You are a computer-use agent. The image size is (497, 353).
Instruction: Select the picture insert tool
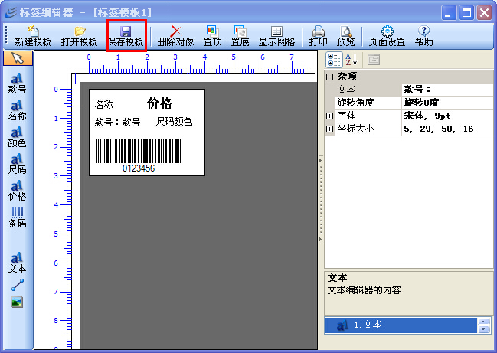point(17,302)
